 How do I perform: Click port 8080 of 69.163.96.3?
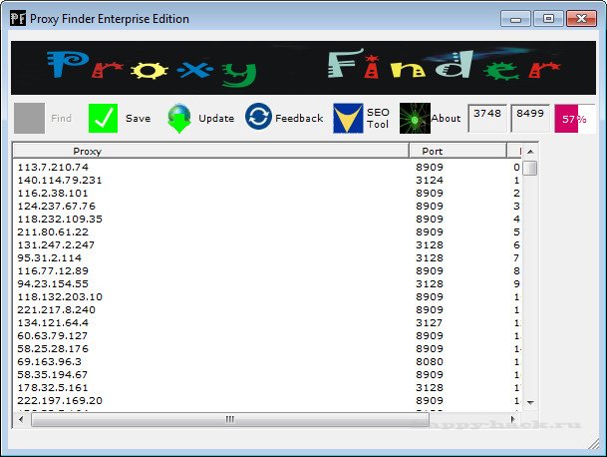(430, 362)
